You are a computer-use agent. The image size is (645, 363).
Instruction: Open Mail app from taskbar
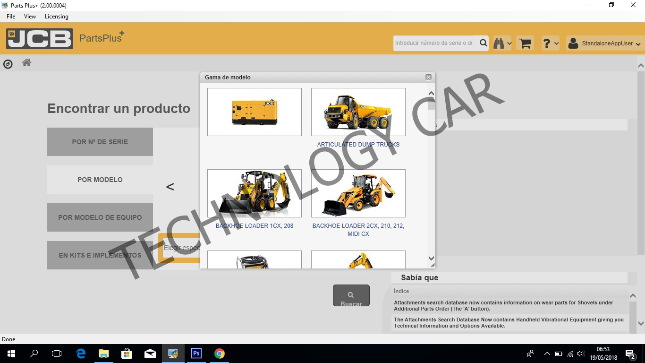click(150, 354)
